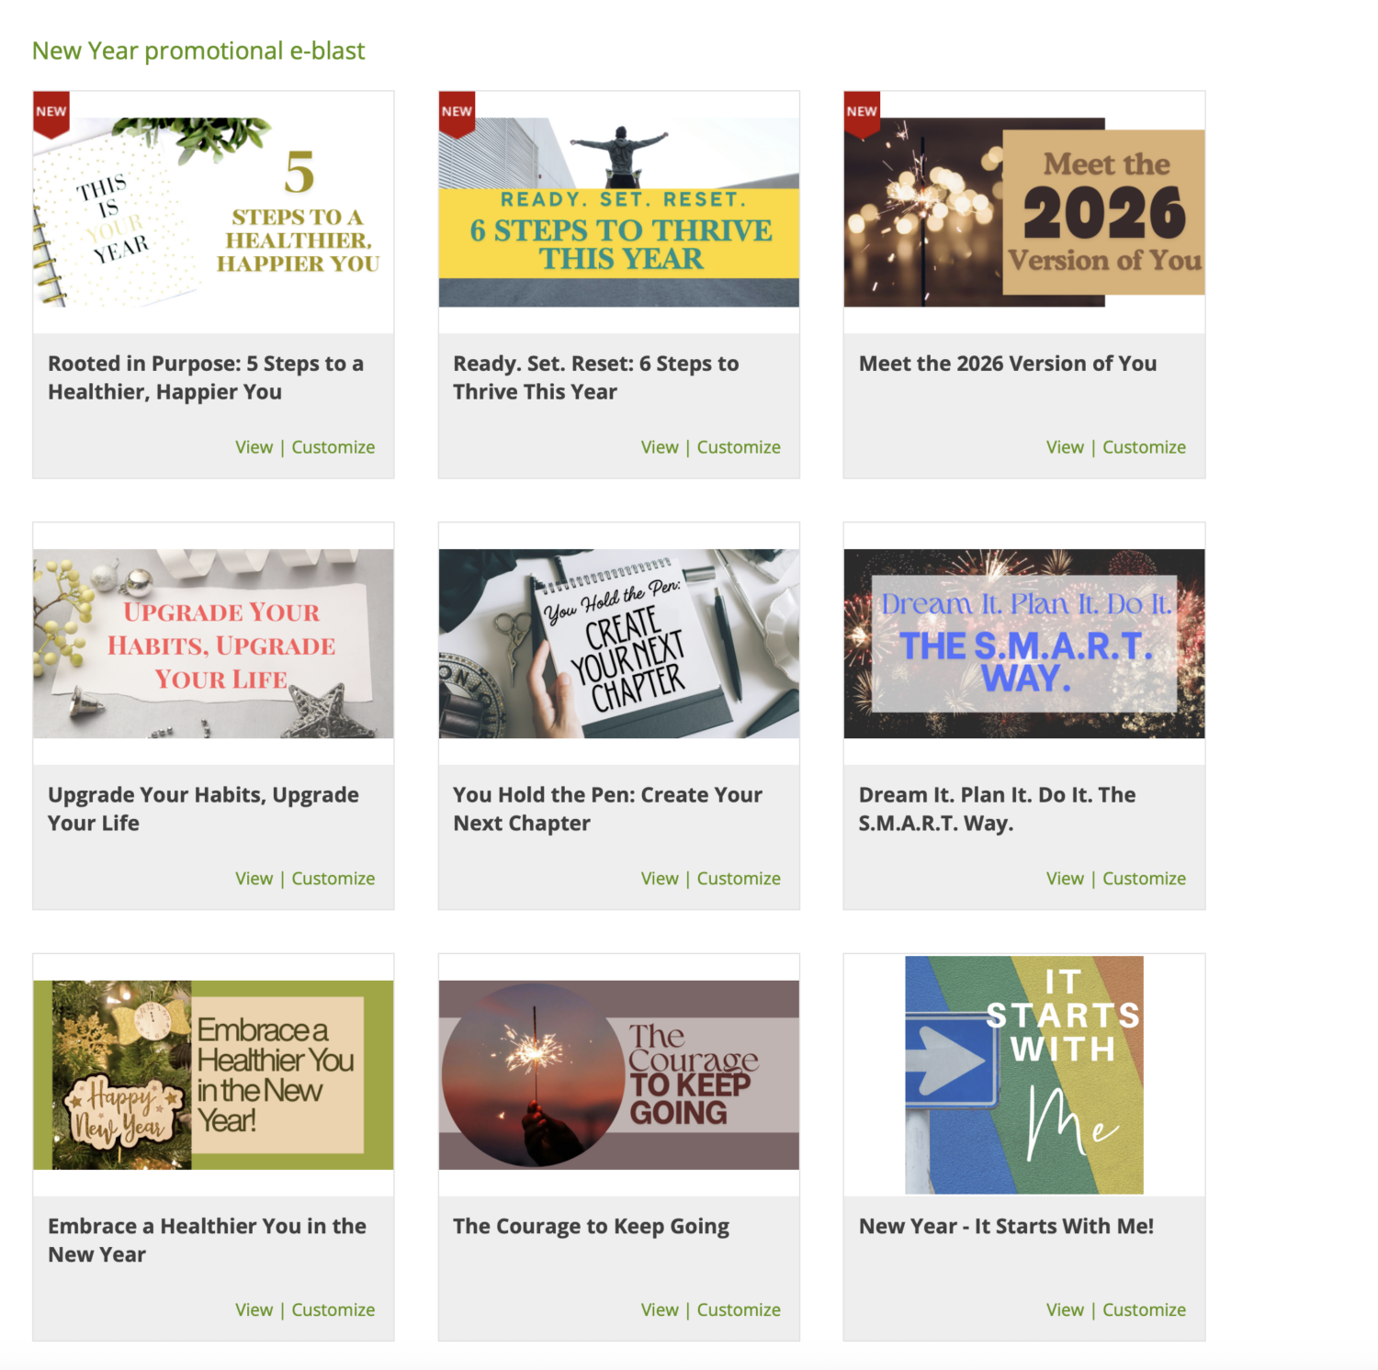This screenshot has width=1378, height=1370.
Task: View the Rooted in Purpose template
Action: (254, 447)
